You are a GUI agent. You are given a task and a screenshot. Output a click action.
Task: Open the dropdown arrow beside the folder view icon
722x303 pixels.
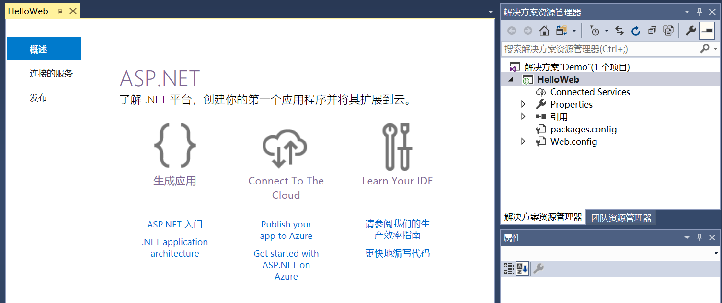(x=574, y=31)
